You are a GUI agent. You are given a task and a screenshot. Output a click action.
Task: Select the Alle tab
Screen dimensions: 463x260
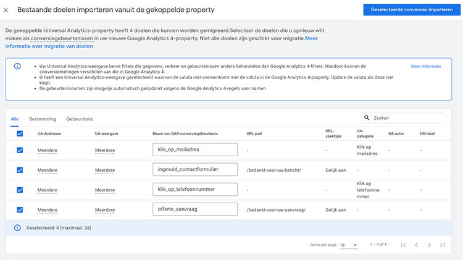15,119
